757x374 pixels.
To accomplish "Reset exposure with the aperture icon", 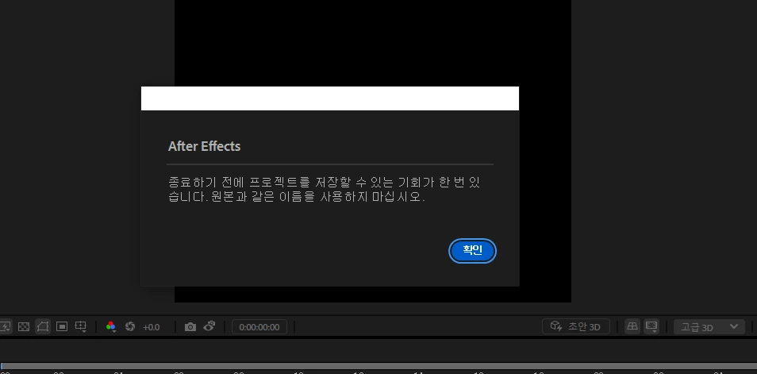I will coord(130,326).
